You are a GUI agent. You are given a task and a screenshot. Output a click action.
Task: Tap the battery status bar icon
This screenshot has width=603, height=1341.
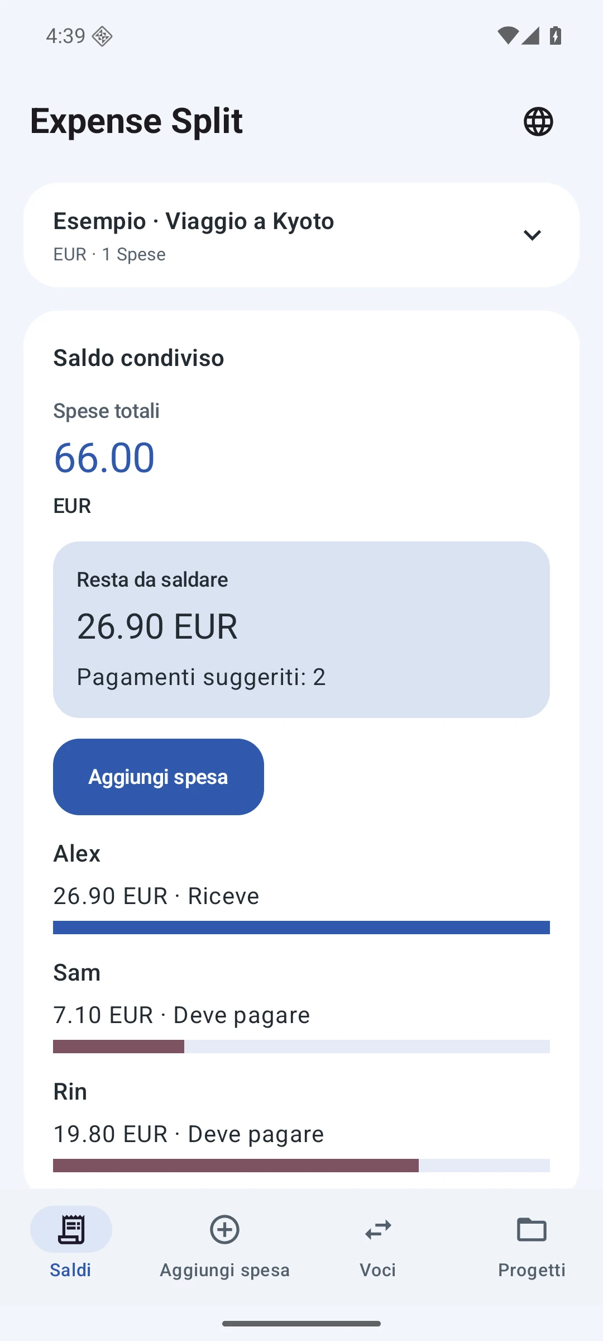pyautogui.click(x=555, y=36)
